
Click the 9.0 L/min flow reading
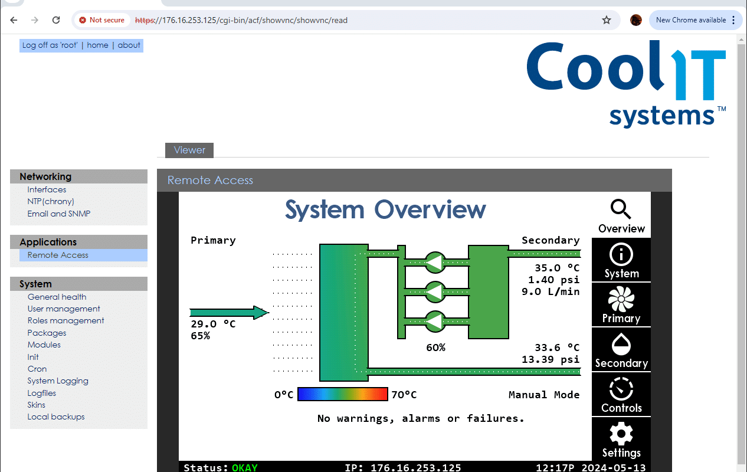[551, 291]
